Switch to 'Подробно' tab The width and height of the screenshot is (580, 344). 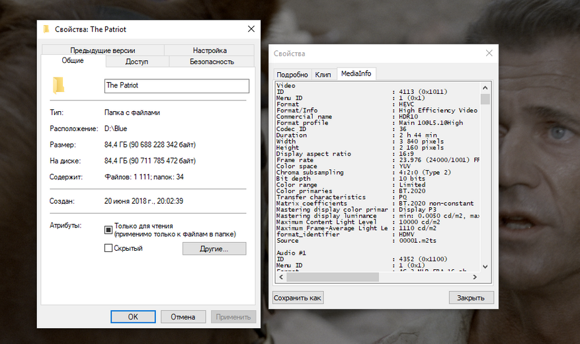click(x=292, y=75)
